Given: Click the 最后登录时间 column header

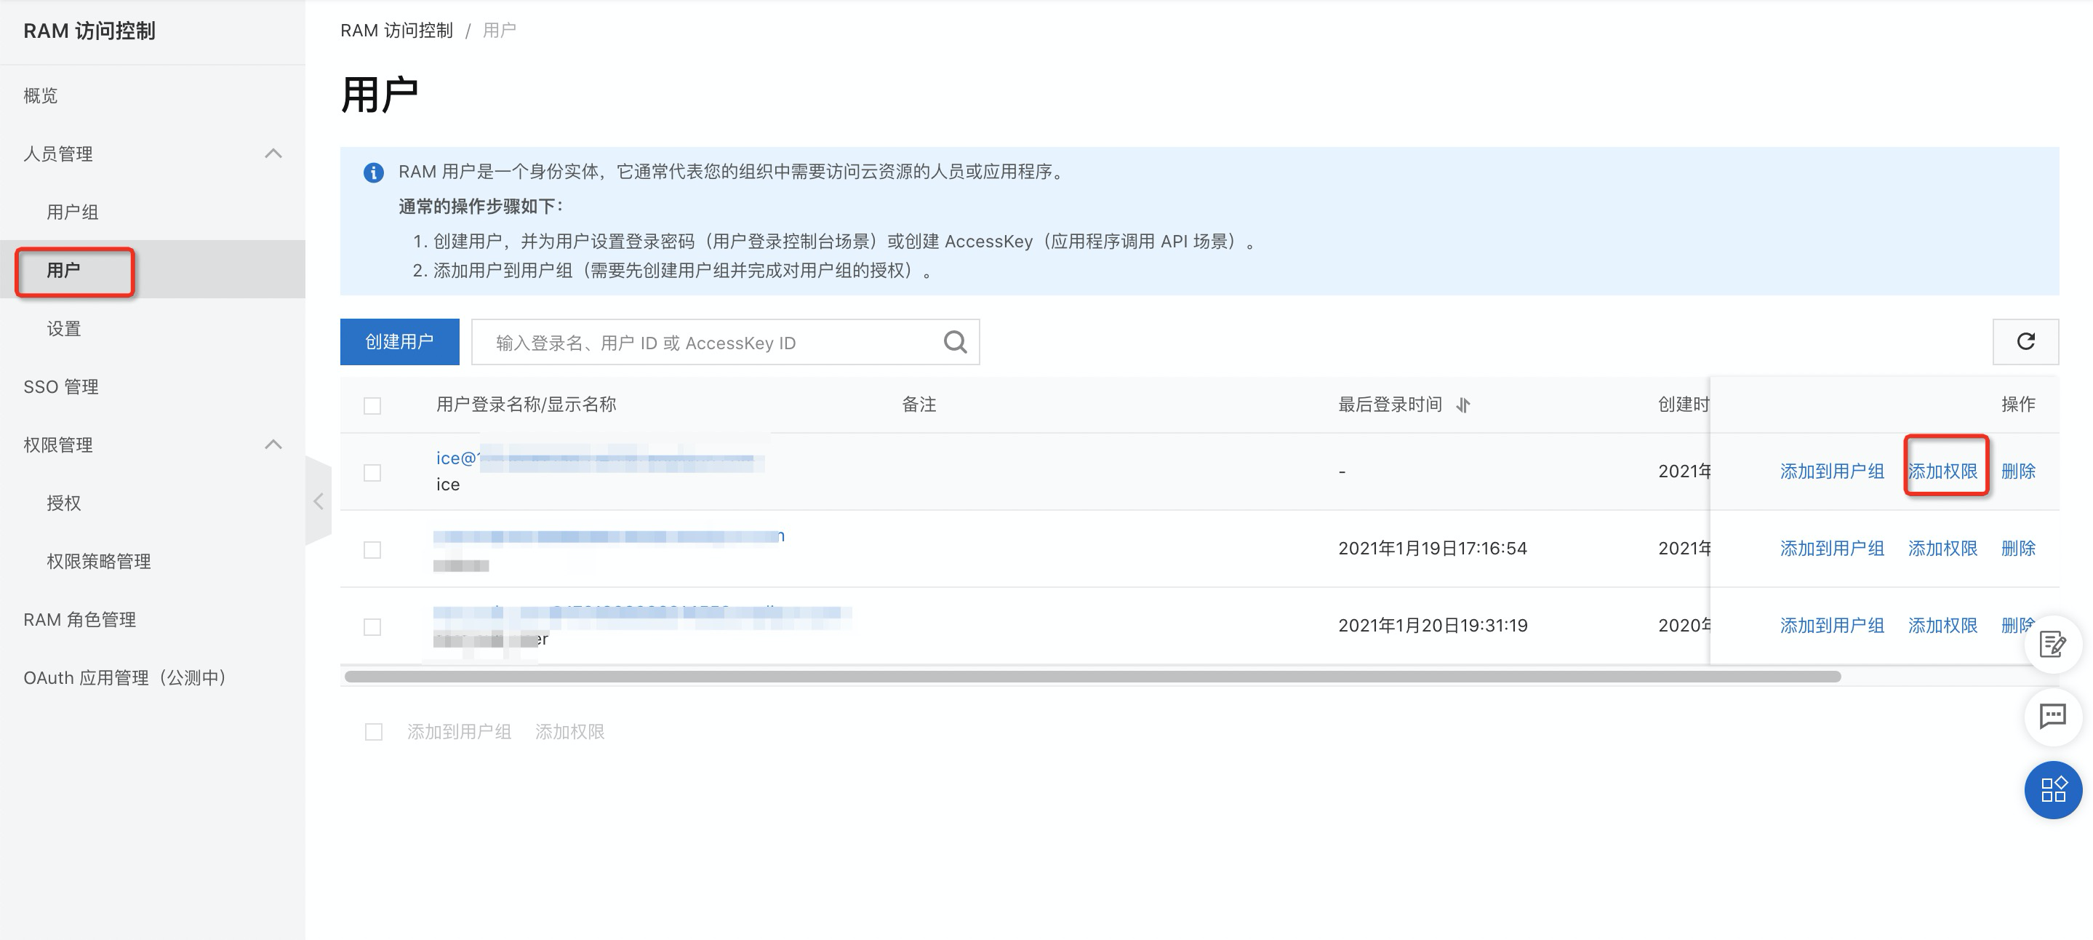Looking at the screenshot, I should [x=1389, y=405].
